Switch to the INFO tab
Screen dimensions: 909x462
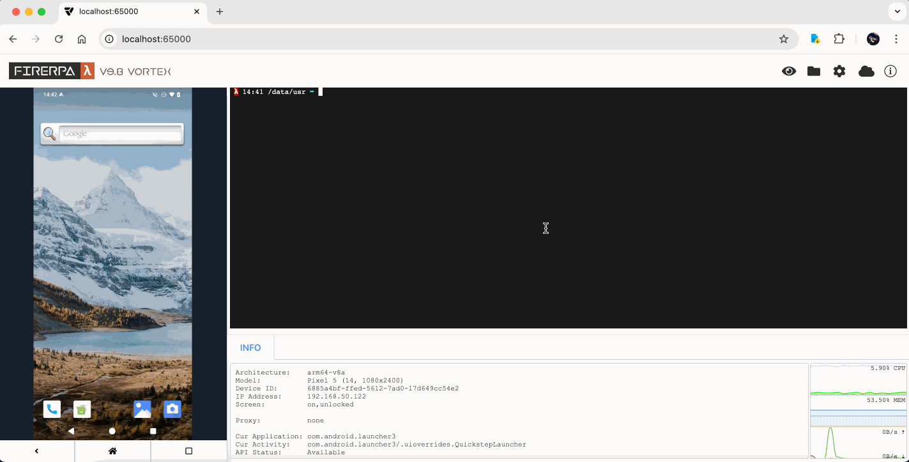tap(250, 348)
